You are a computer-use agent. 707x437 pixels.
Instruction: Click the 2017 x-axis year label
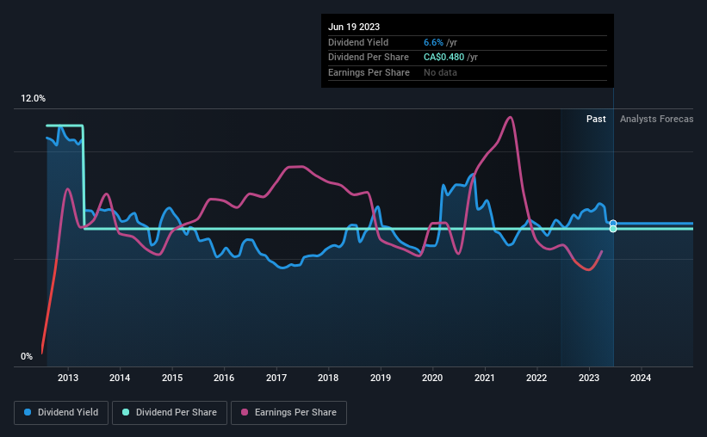point(276,378)
